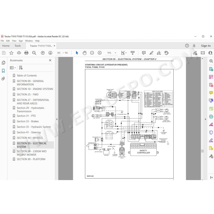Open the Help menu
Image resolution: width=214 pixels, height=214 pixels.
click(37, 41)
